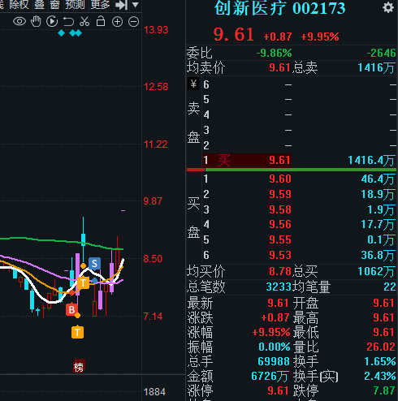Click the 换手 value 1.65%

pyautogui.click(x=380, y=361)
